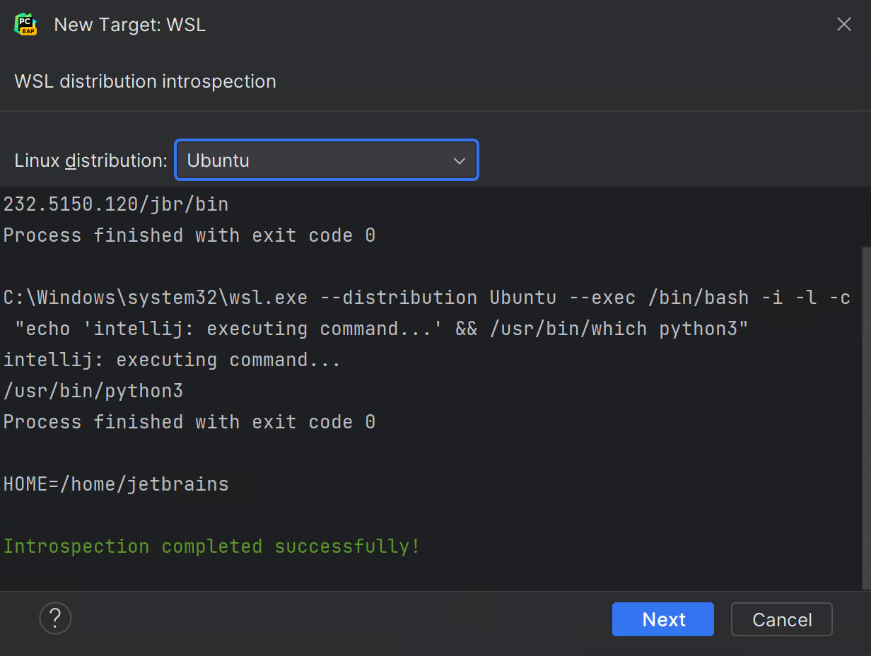
Task: Open the Linux distribution combo box
Action: click(x=327, y=160)
